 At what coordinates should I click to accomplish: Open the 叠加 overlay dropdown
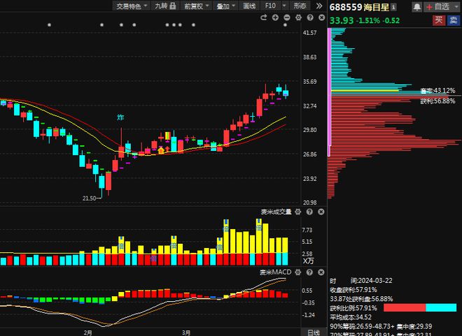point(225,6)
